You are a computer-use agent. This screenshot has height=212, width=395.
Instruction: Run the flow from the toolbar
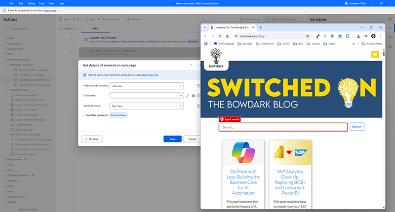[77, 19]
